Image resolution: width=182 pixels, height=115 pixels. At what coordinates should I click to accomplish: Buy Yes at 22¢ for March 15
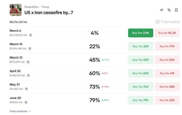point(141,46)
